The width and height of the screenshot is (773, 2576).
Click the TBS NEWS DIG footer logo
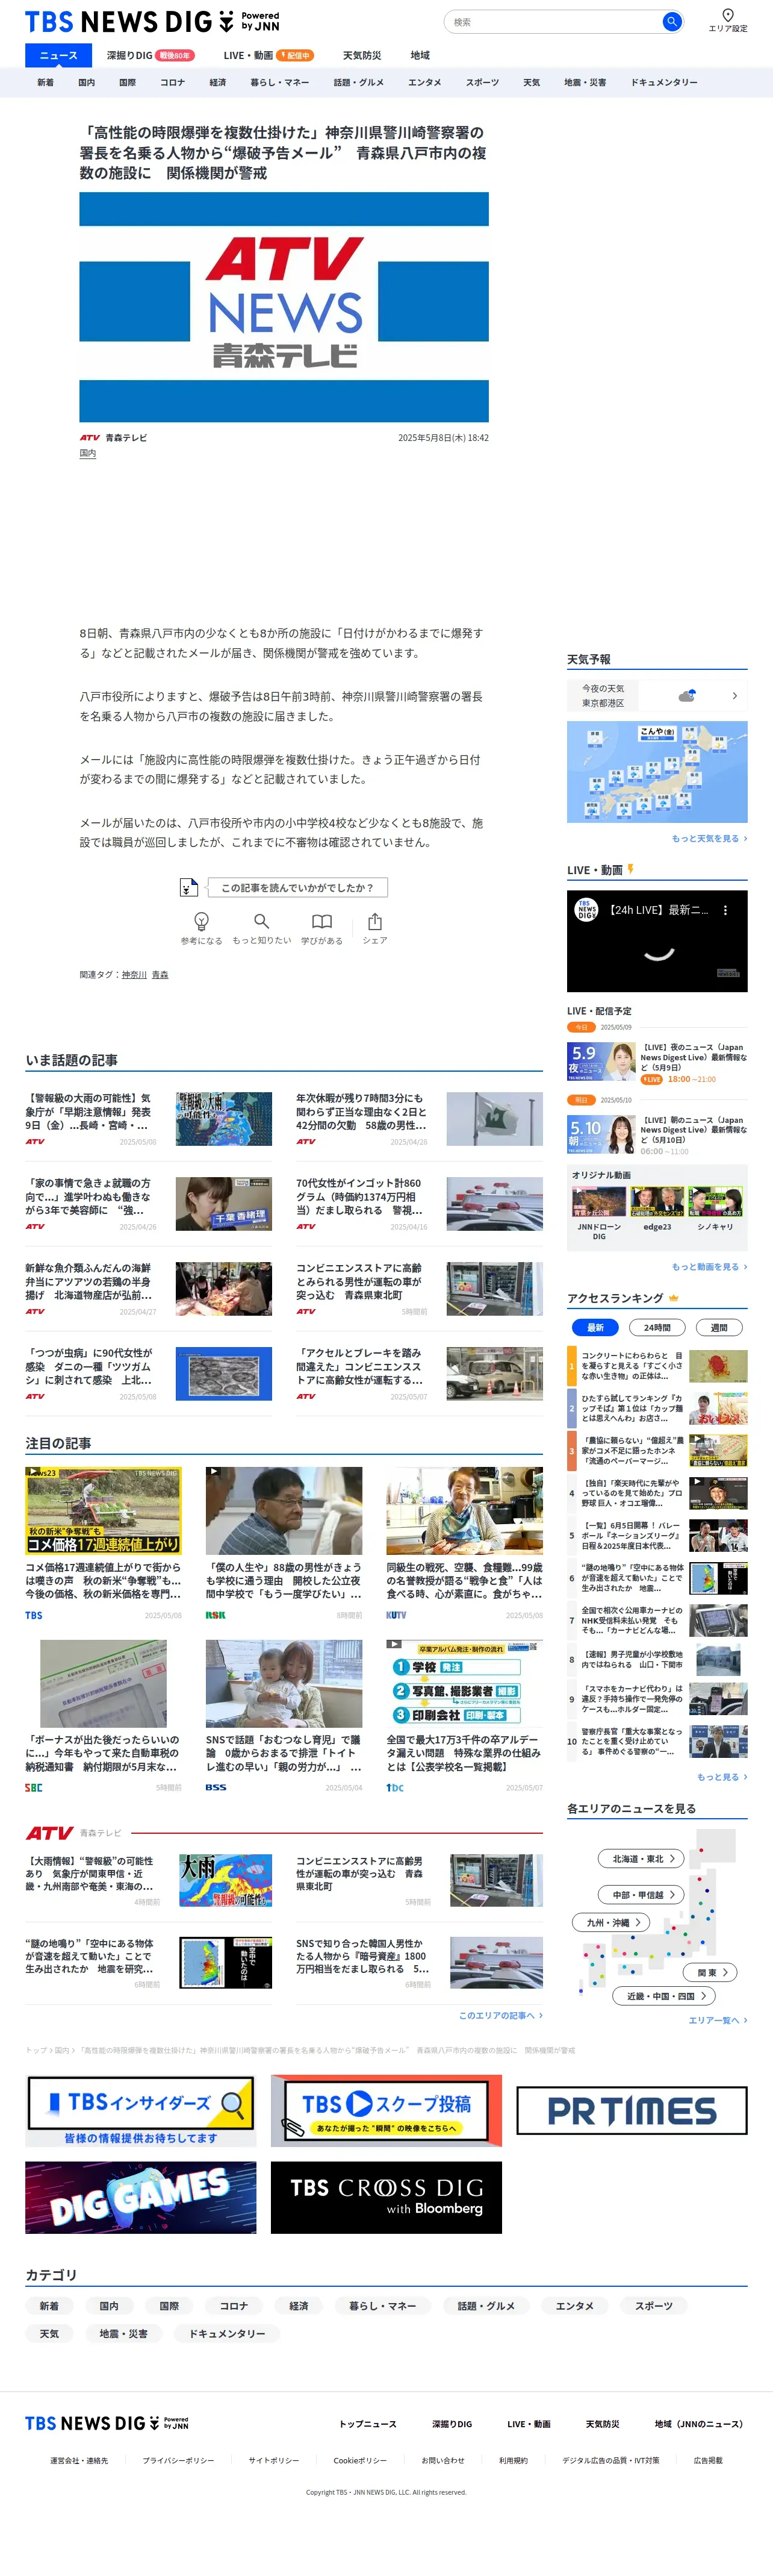click(107, 2423)
